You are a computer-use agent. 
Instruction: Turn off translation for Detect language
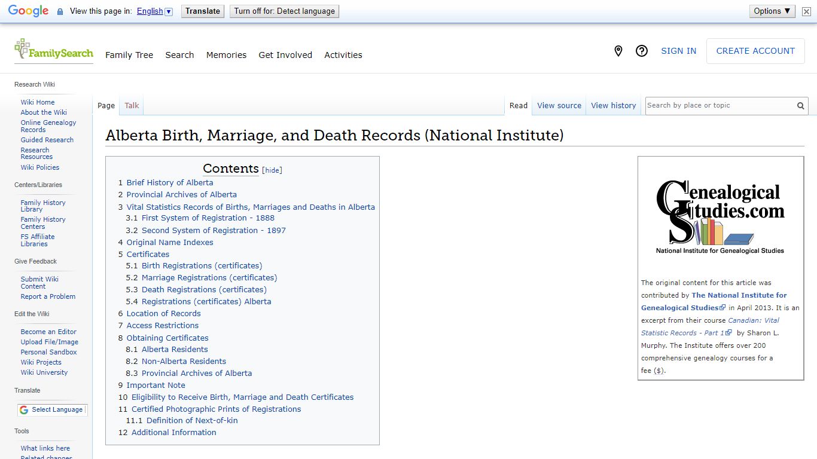coord(284,11)
